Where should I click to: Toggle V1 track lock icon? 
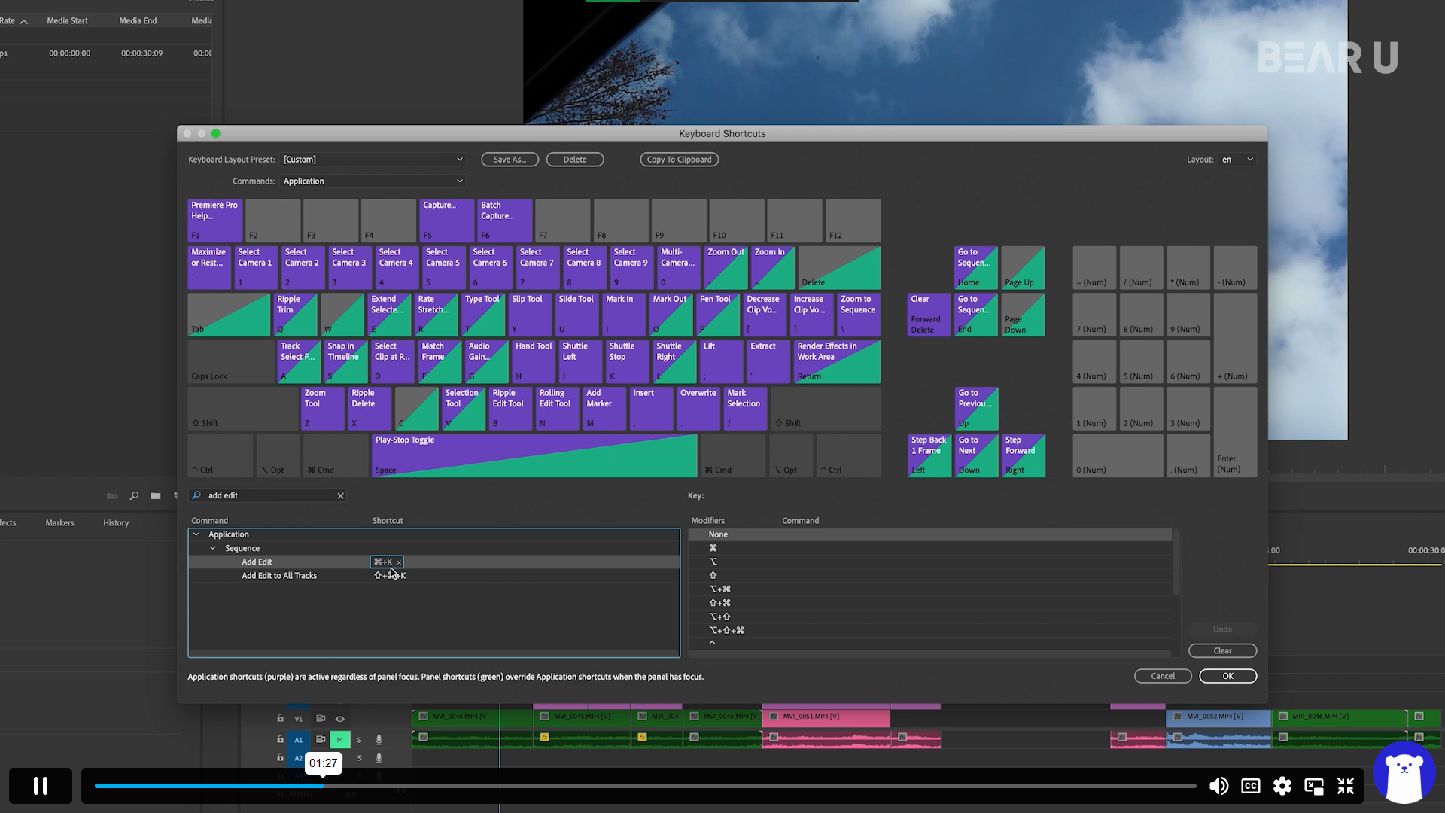(x=280, y=719)
